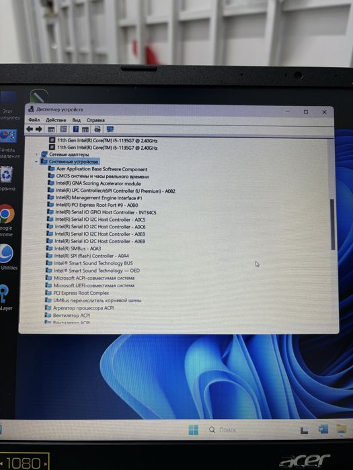Select Serial IO I2C Host Controller A0C5
The image size is (353, 470).
[100, 220]
